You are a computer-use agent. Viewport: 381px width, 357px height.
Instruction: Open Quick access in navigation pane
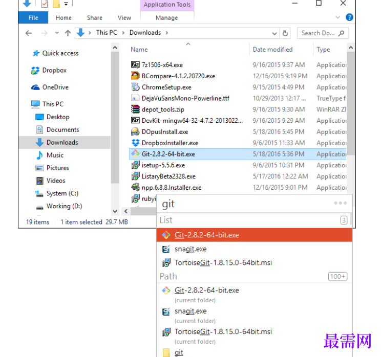pyautogui.click(x=60, y=53)
